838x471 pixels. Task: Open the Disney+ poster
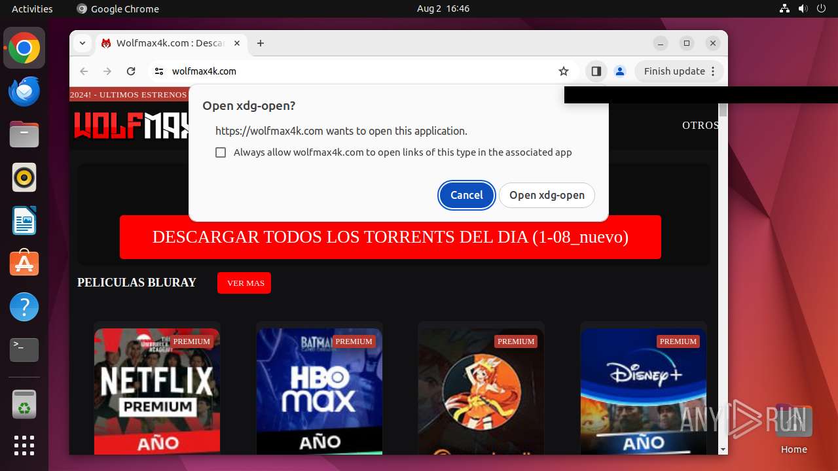pyautogui.click(x=644, y=391)
